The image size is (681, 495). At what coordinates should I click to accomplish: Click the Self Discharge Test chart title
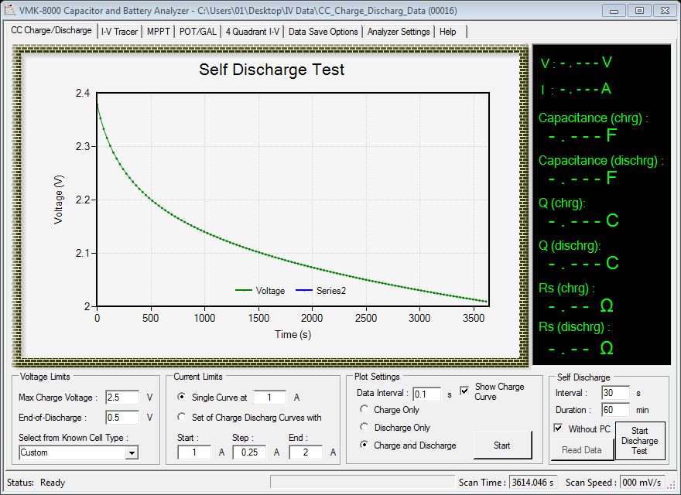(x=272, y=70)
